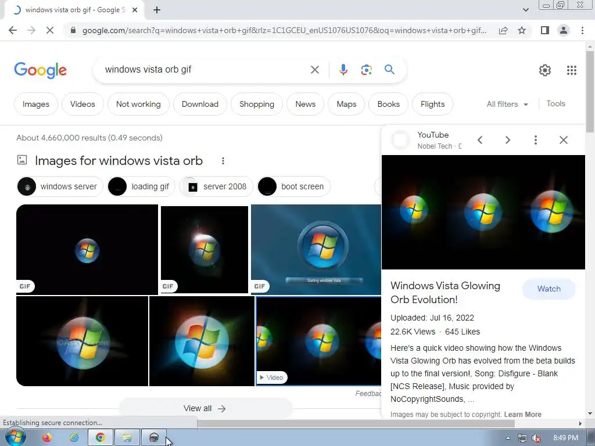Click the padlock site info icon
The height and width of the screenshot is (446, 595).
[x=73, y=30]
